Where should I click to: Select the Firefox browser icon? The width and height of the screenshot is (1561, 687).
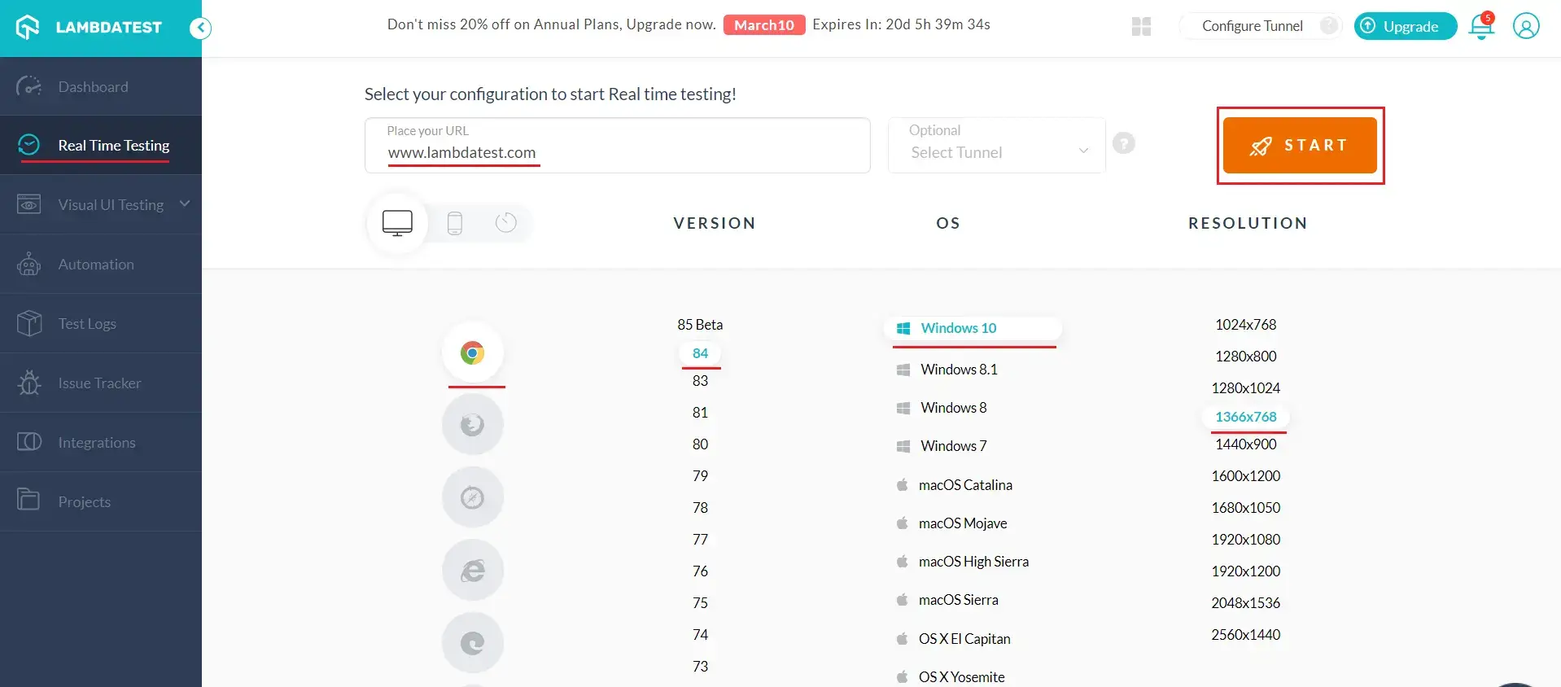[472, 425]
